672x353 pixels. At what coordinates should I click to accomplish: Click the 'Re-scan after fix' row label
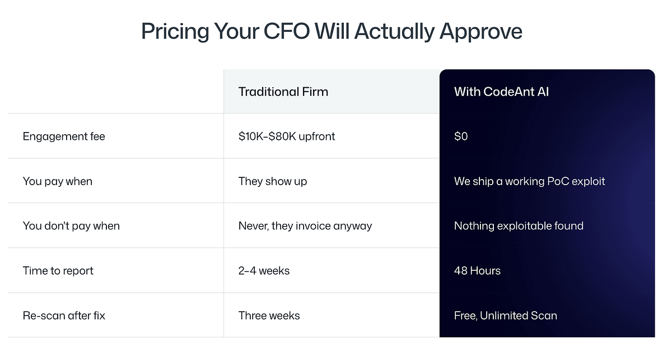tap(64, 316)
